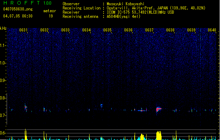This screenshot has height=140, width=220.
Task: Click the 'meteor' label
Action: 50,11
